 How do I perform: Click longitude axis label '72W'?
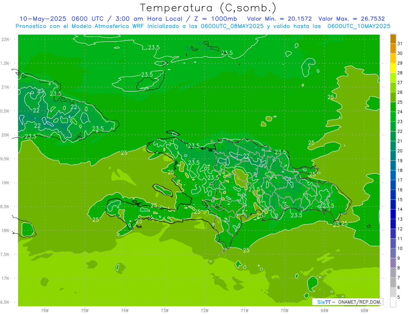click(204, 311)
